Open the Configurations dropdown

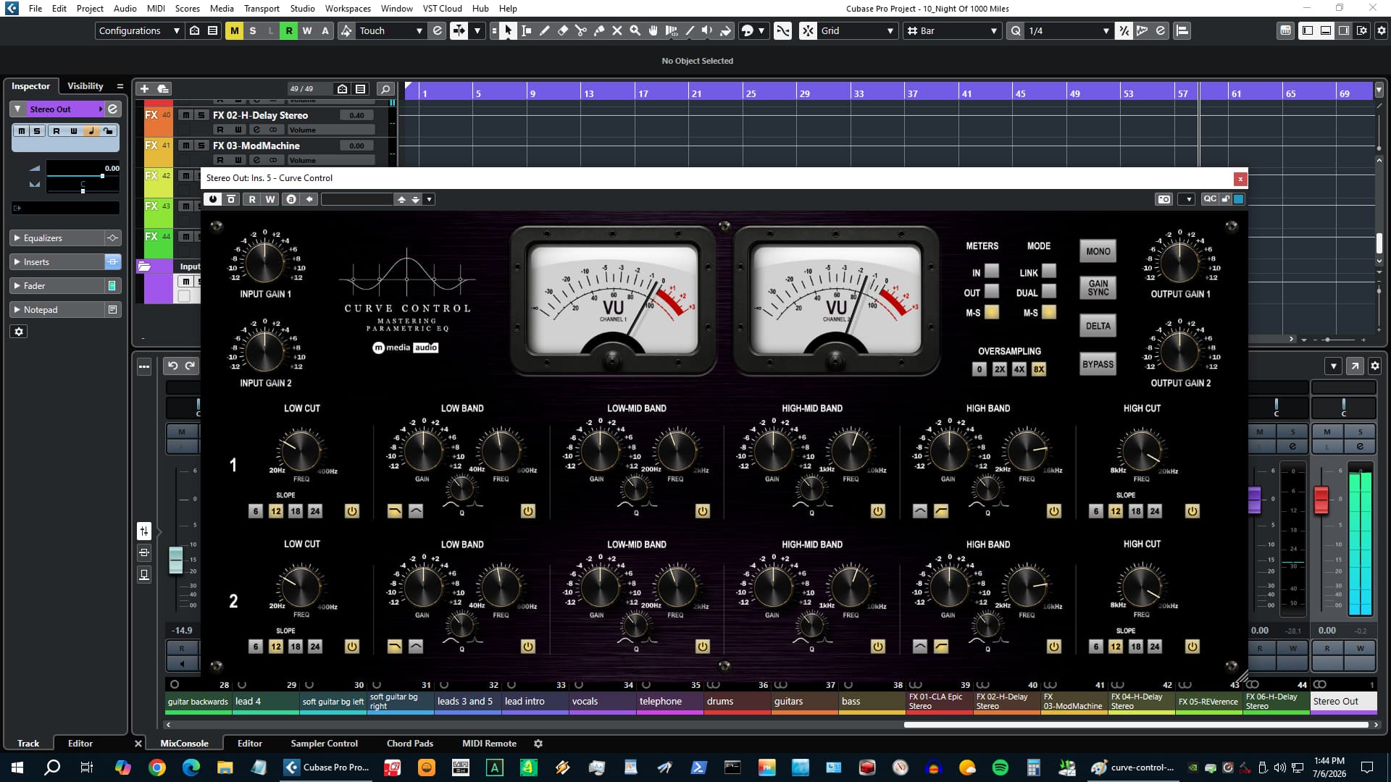click(x=139, y=30)
